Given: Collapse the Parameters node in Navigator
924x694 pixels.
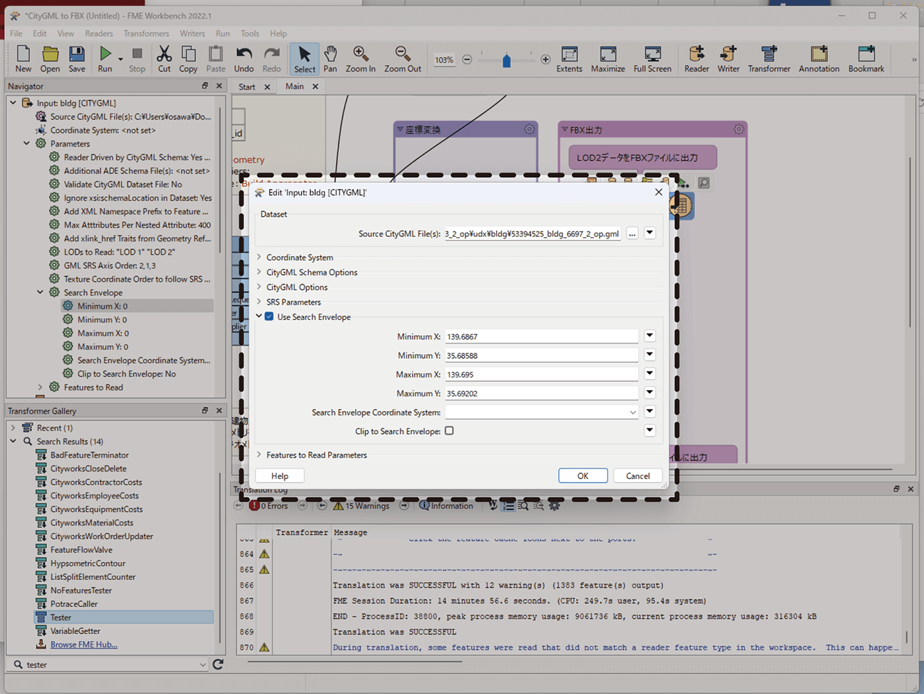Looking at the screenshot, I should point(26,144).
